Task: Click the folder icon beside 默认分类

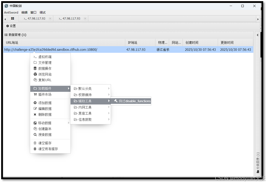Action: click(76, 89)
